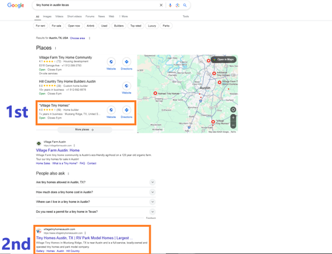Open the Contact sitelink under Village Farm
Screen dimensions: 332x254
click(92, 163)
